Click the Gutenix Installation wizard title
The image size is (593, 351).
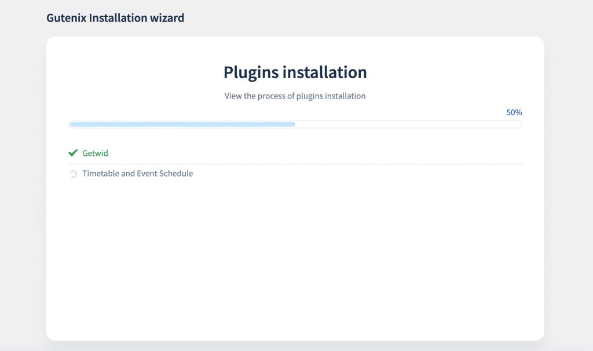click(115, 18)
